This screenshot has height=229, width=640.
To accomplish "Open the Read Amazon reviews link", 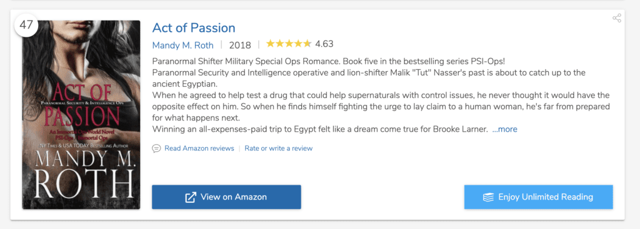I will (199, 149).
